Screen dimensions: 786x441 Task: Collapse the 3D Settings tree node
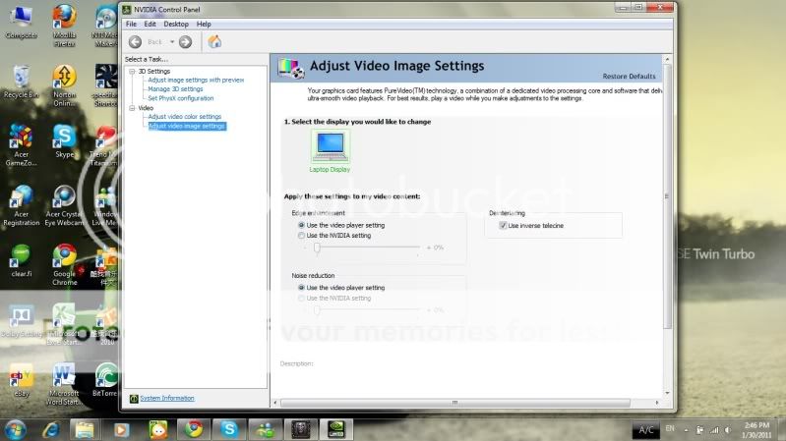(132, 72)
